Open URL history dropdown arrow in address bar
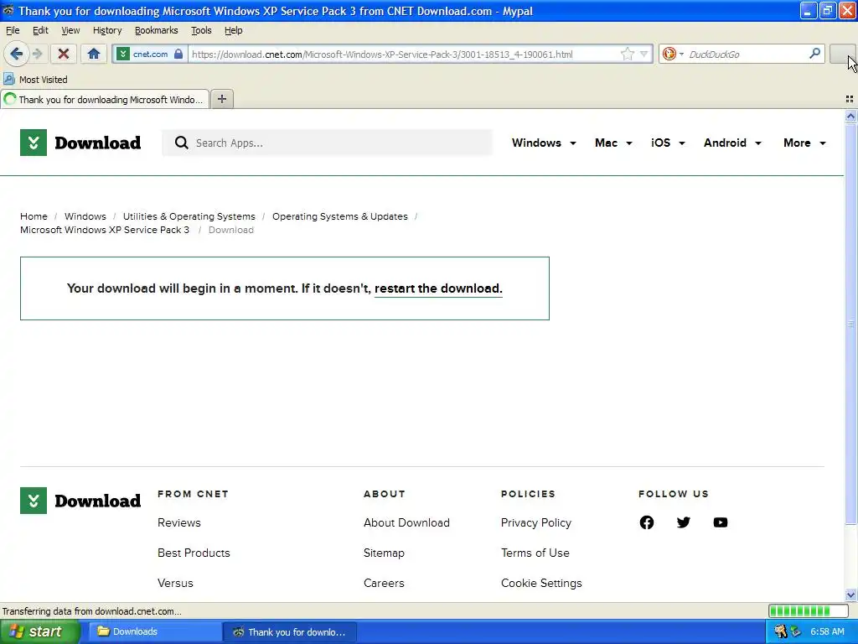The image size is (858, 644). click(644, 54)
